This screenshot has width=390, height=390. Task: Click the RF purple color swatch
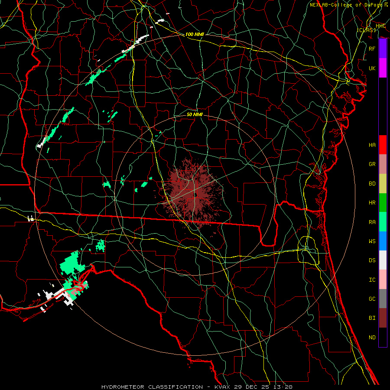[383, 49]
